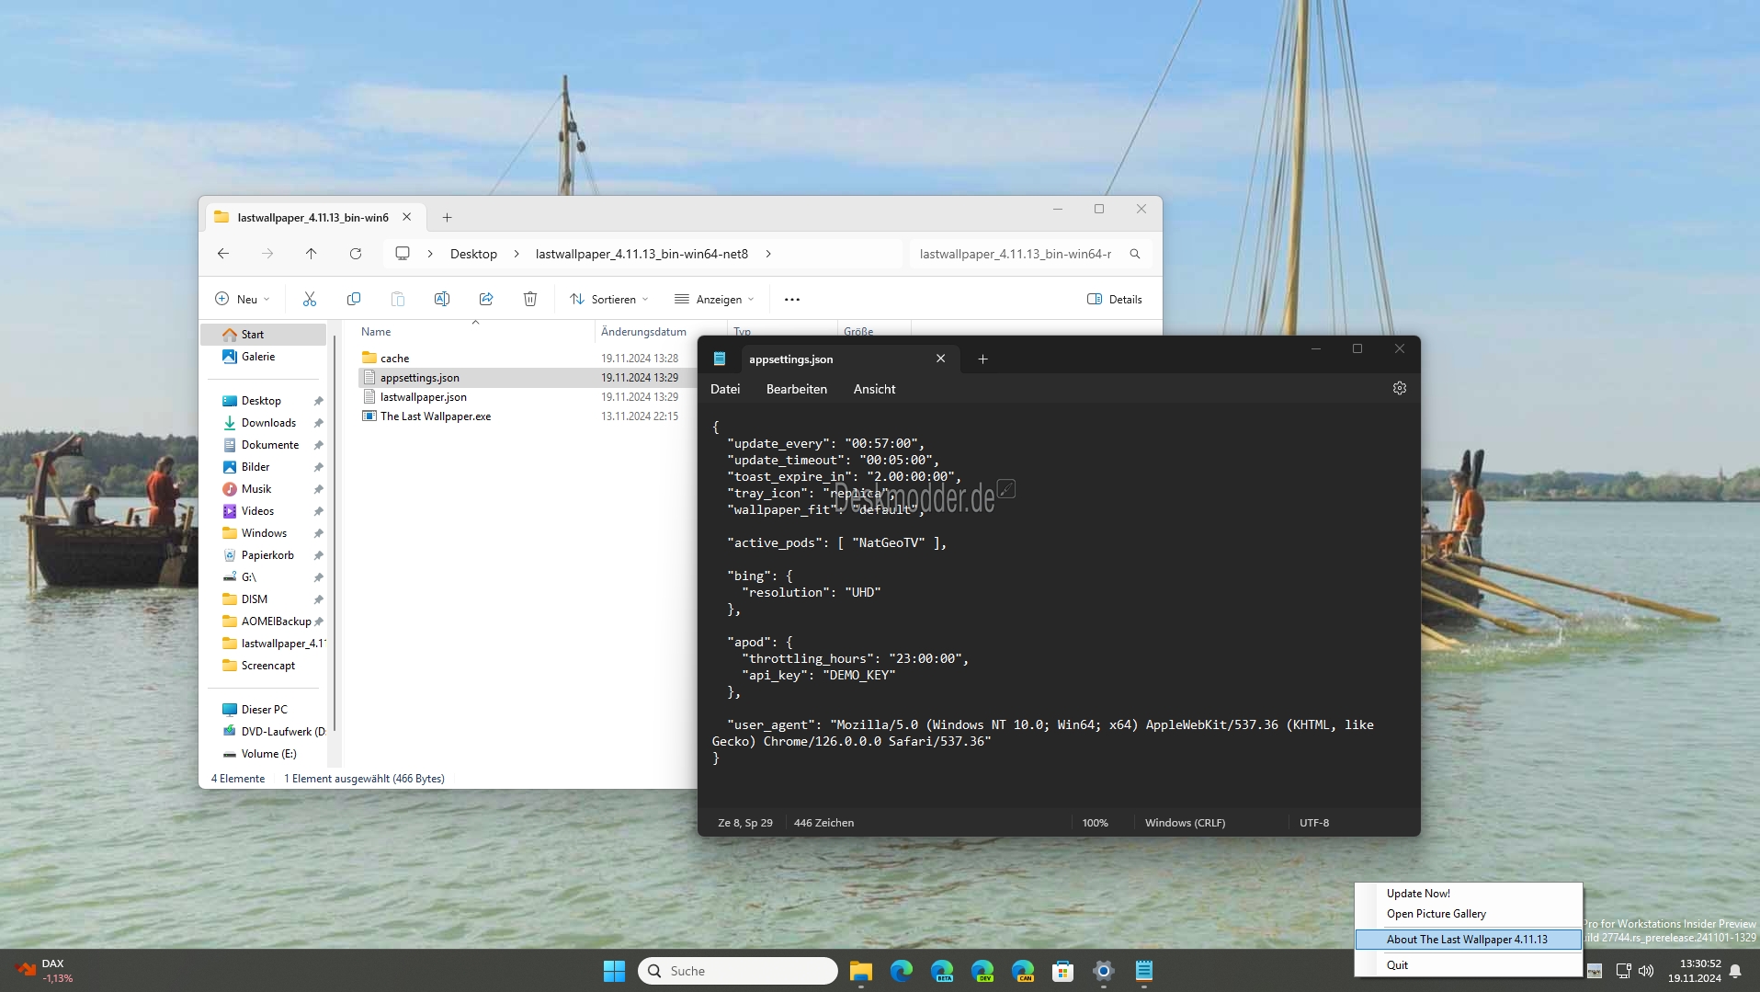Go back with Explorer's left arrow
This screenshot has width=1760, height=992.
tap(223, 254)
